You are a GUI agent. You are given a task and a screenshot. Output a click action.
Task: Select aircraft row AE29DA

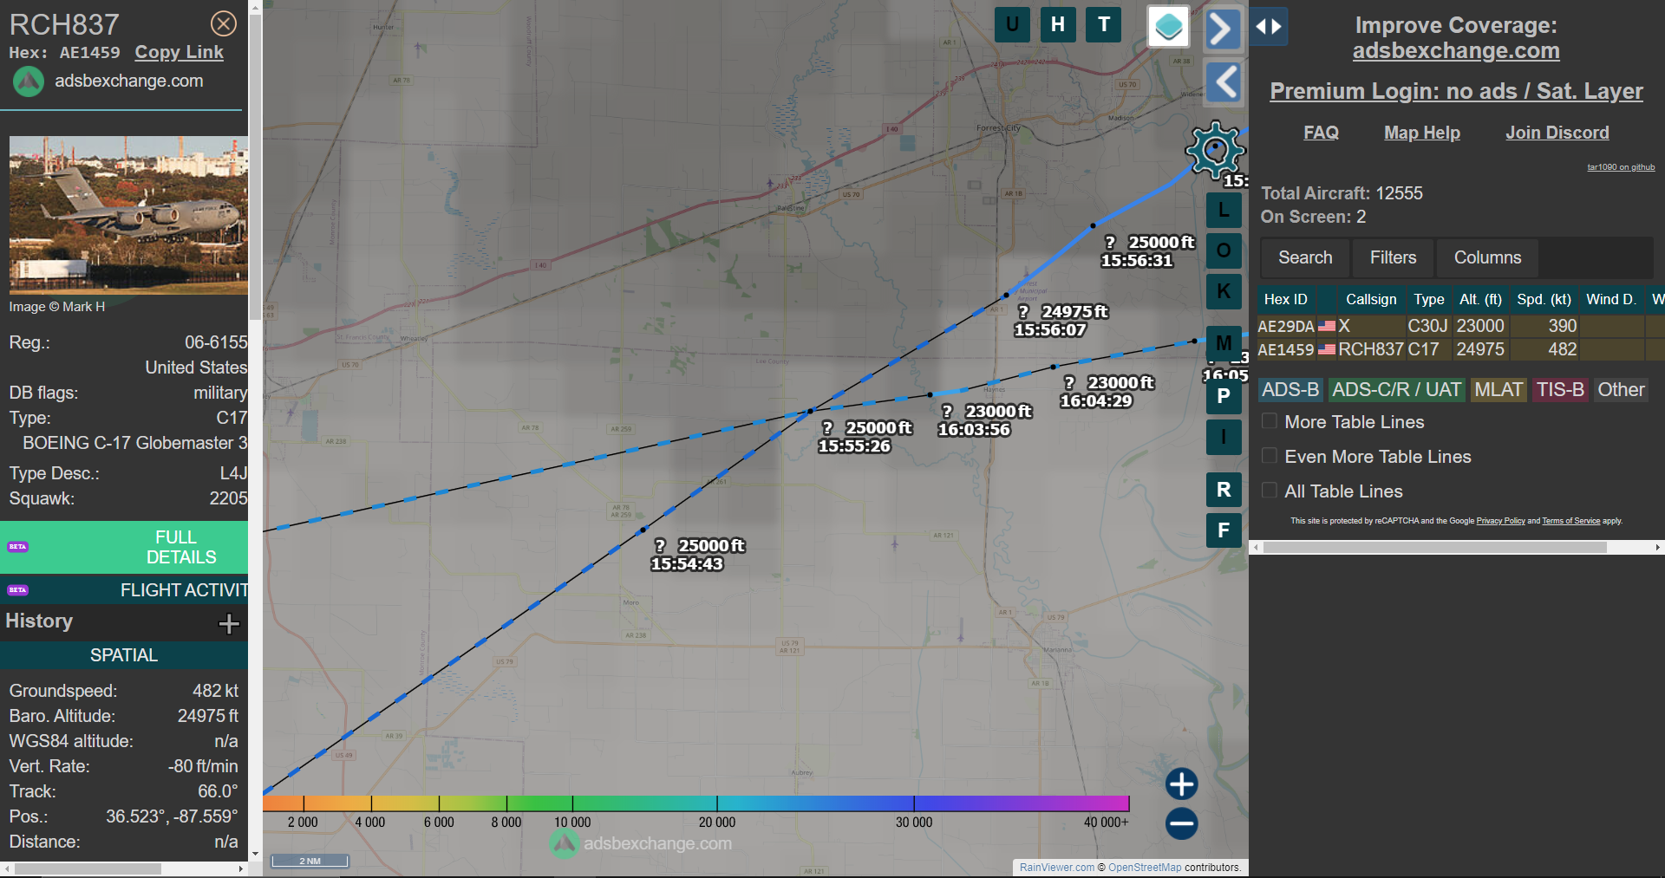tap(1460, 326)
